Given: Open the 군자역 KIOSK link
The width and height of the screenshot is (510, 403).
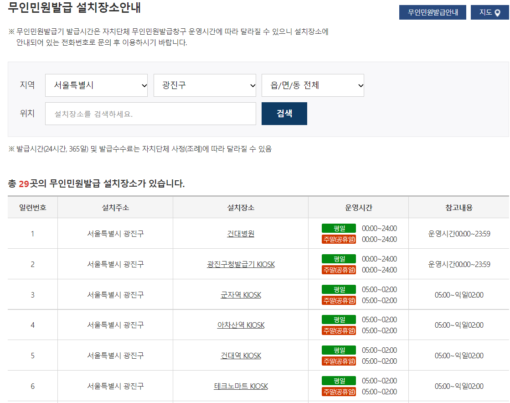Looking at the screenshot, I should pyautogui.click(x=240, y=294).
